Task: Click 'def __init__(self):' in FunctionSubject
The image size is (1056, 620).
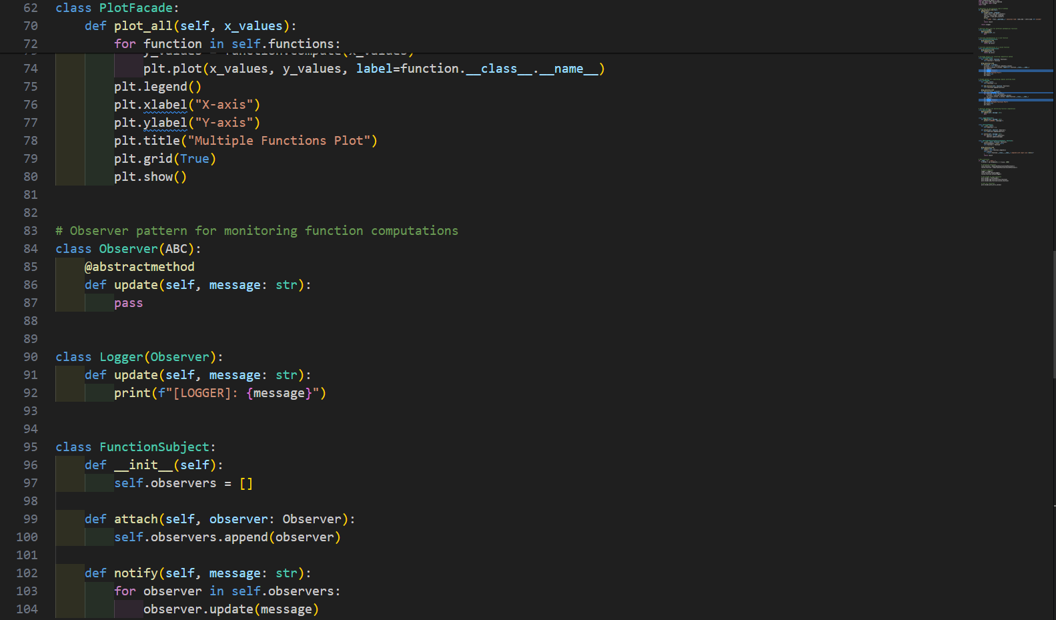Action: click(154, 465)
